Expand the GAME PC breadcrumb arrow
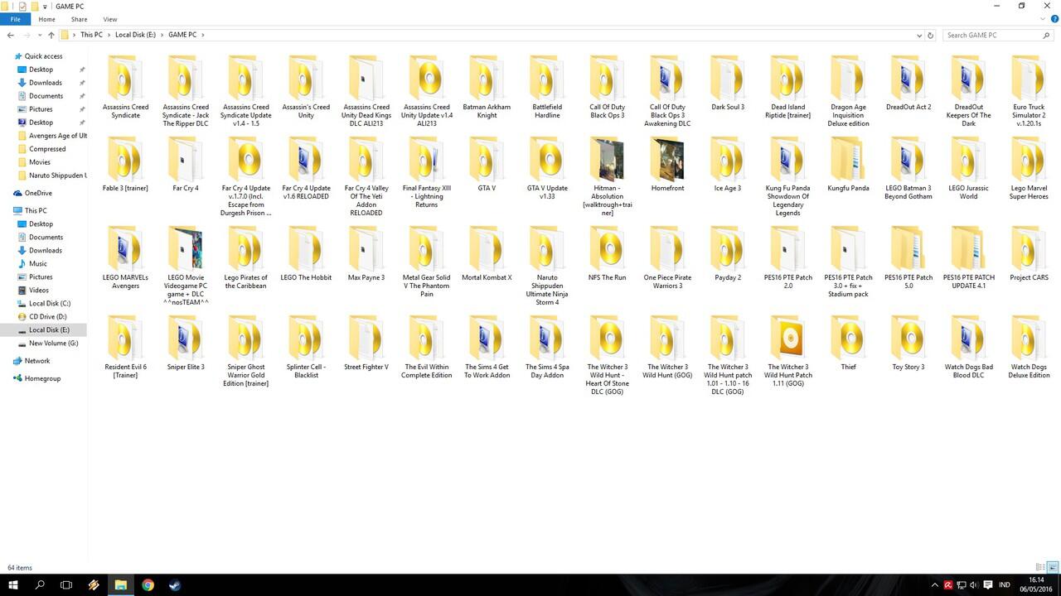Screen dimensions: 1061x596 (202, 35)
